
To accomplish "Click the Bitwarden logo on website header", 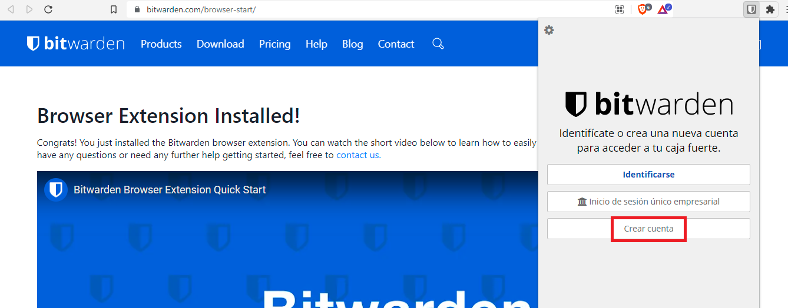I will pyautogui.click(x=76, y=43).
